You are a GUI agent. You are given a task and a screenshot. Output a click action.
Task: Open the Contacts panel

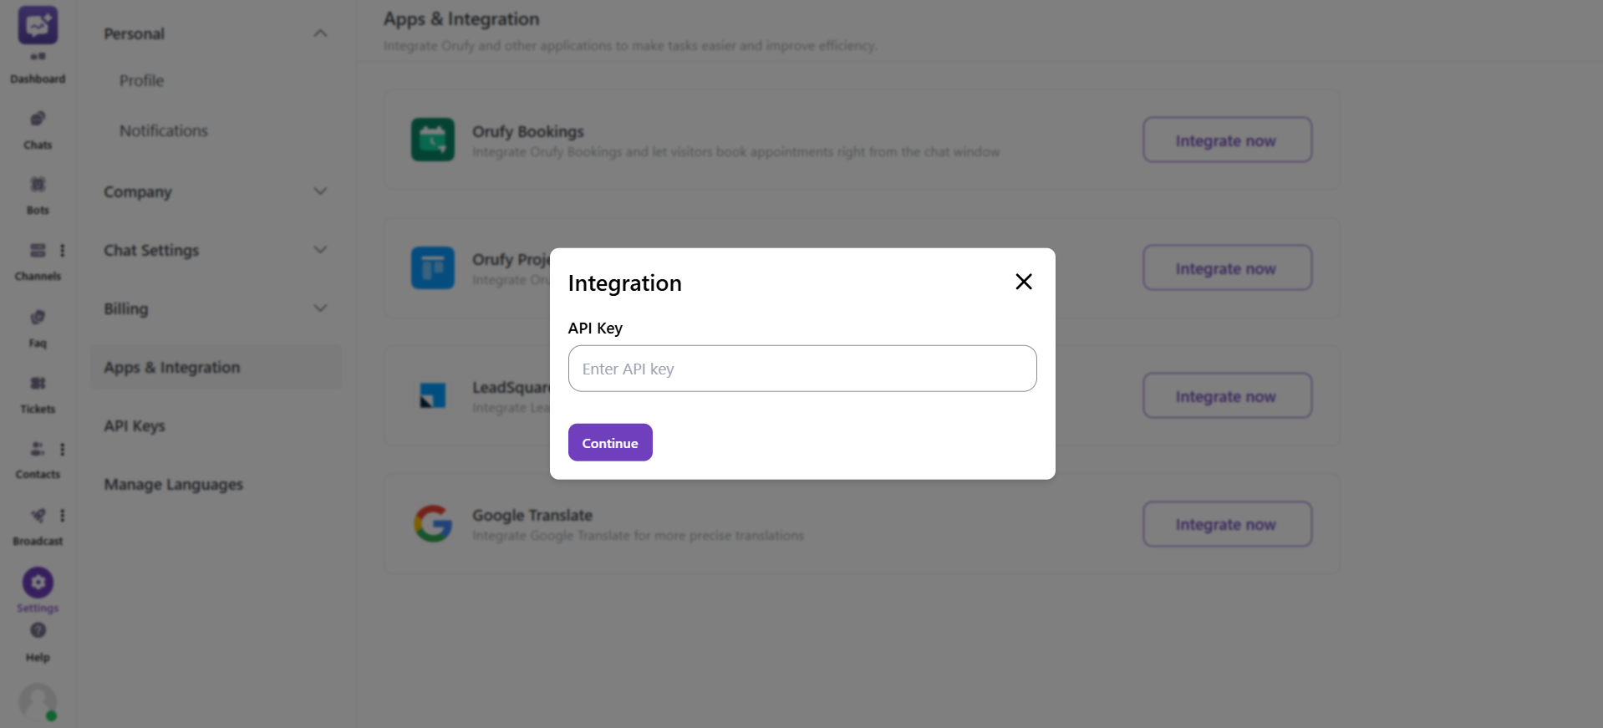38,457
